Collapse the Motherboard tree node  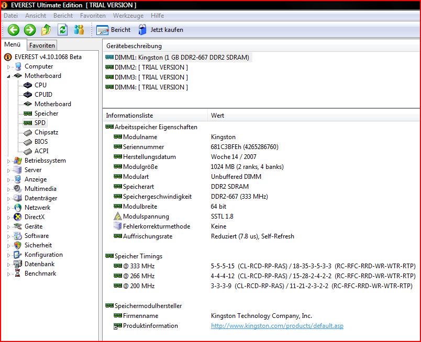(x=8, y=76)
